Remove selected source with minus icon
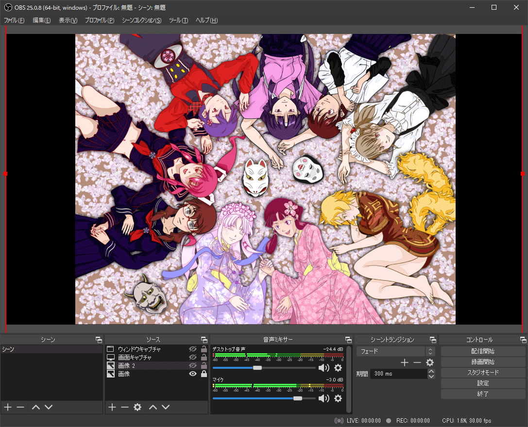Viewport: 528px width, 427px height. (124, 407)
